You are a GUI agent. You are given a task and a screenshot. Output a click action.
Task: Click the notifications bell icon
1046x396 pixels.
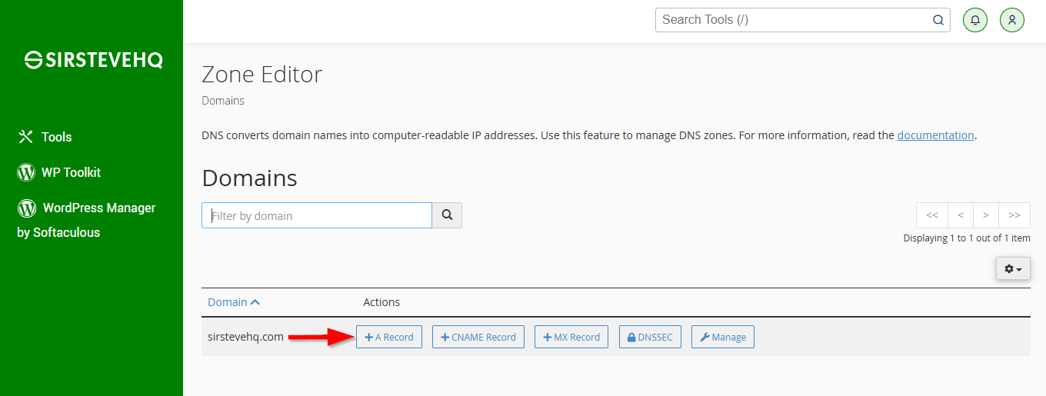[975, 20]
